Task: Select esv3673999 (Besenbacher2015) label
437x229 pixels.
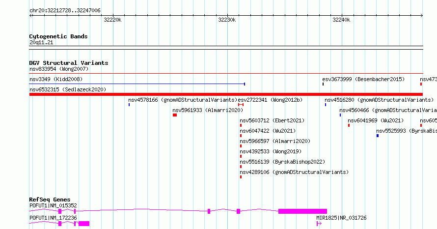Action: (363, 79)
